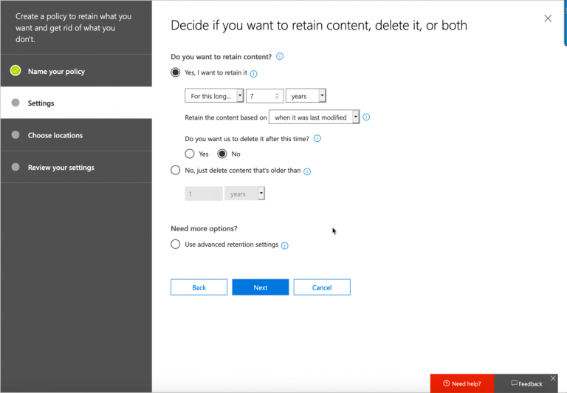
Task: Go to 'Review your settings' step
Action: (76, 167)
